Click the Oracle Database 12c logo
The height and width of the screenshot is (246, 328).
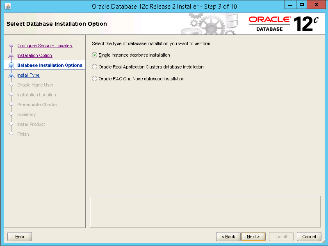point(283,24)
